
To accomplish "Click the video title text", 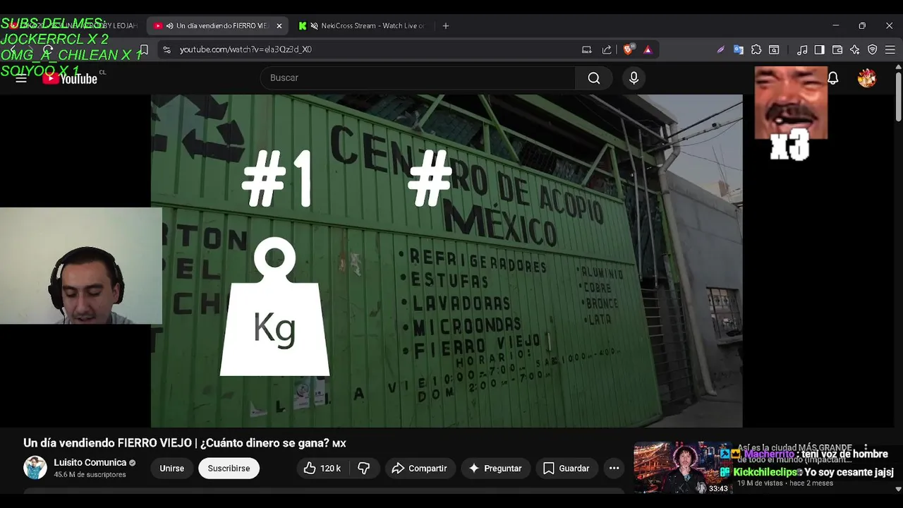I will [x=185, y=443].
